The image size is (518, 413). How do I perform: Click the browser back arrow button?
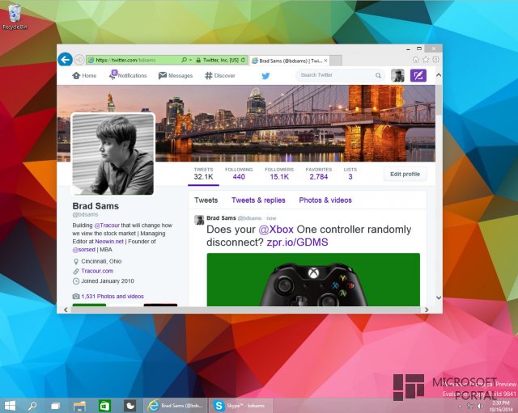tap(65, 60)
